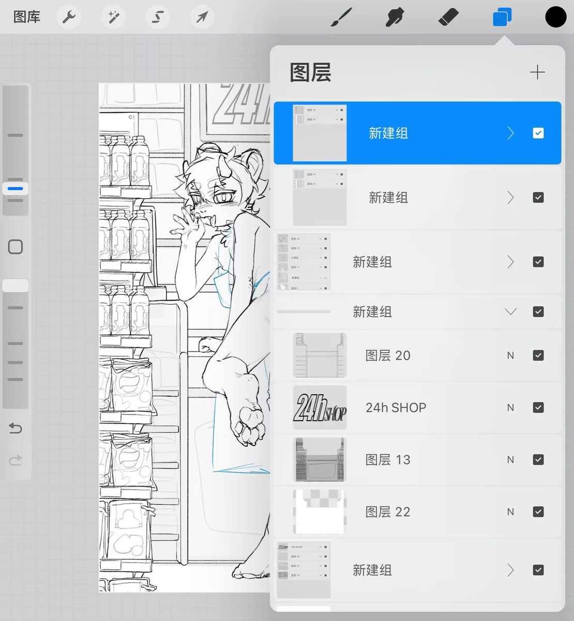Screen dimensions: 574x621
Task: Hide layer 图层 13
Action: click(x=538, y=460)
